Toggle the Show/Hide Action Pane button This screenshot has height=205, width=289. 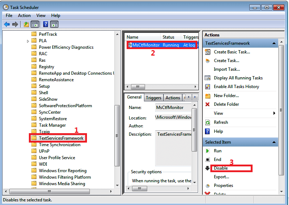click(54, 24)
